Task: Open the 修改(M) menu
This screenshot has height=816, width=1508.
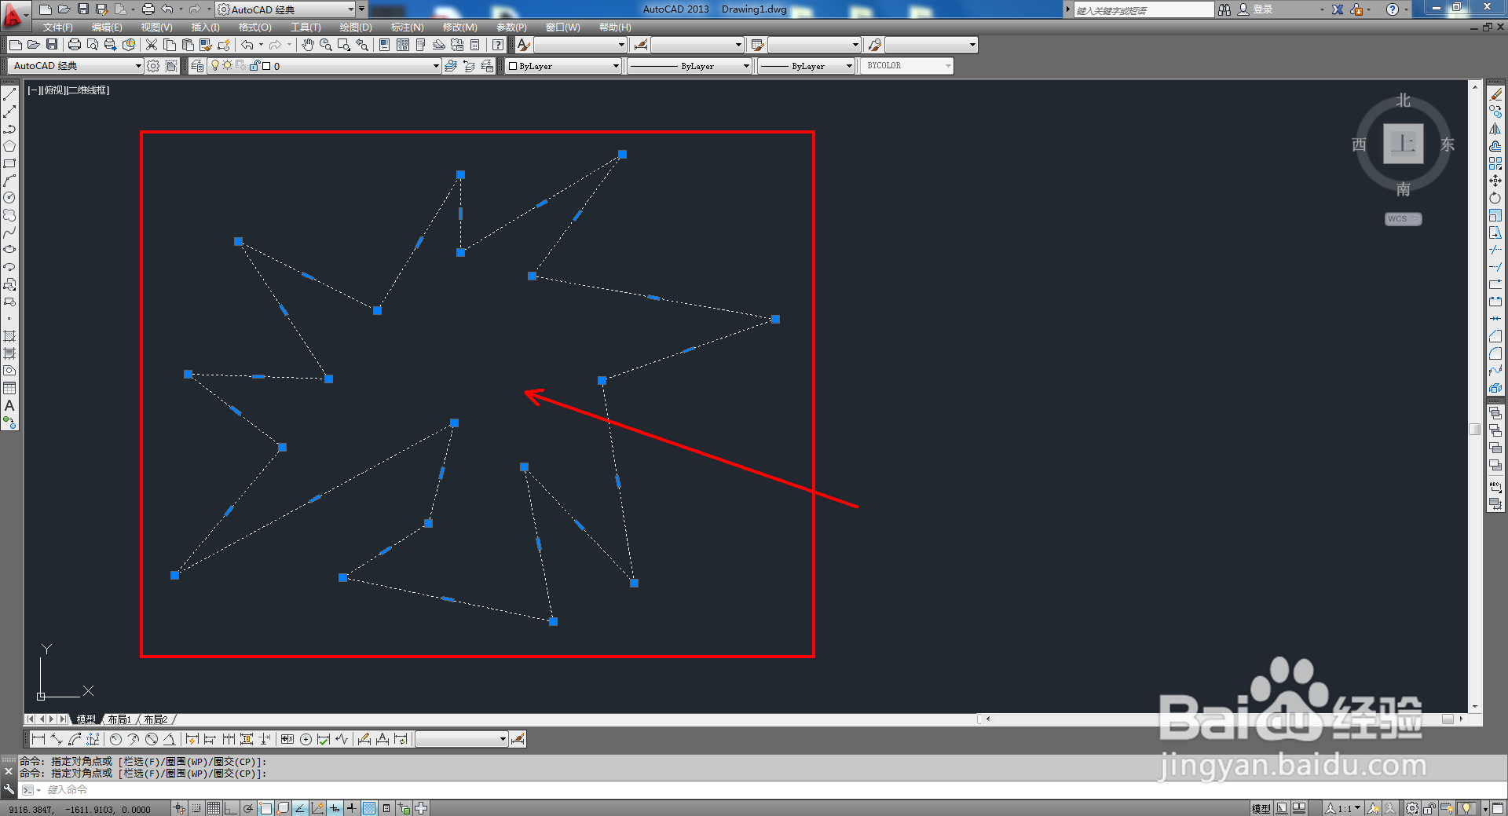Action: 459,27
